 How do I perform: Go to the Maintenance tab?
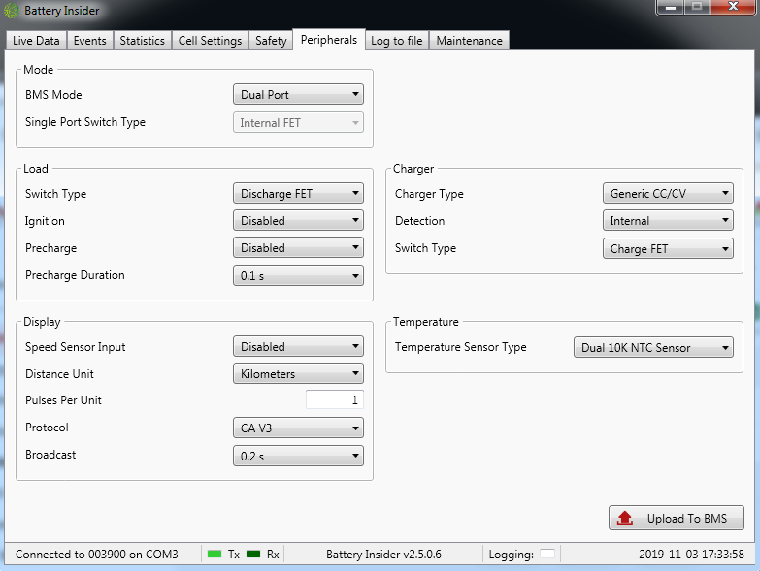[469, 41]
